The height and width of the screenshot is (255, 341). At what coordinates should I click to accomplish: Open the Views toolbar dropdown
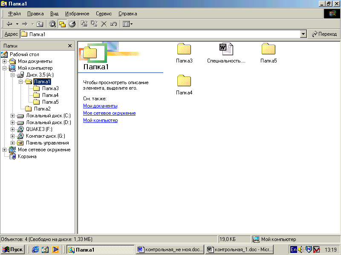127,24
